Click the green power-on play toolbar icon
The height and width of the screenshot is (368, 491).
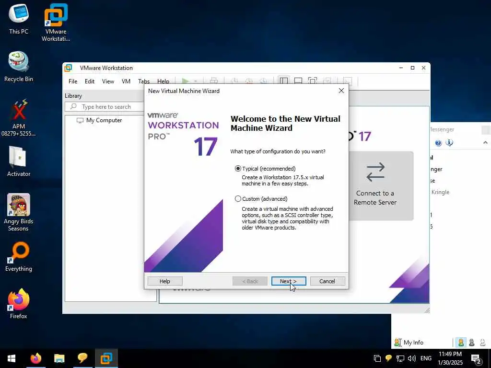pyautogui.click(x=186, y=81)
